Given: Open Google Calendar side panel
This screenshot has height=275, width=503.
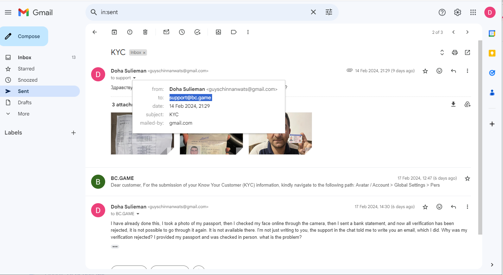Looking at the screenshot, I should [492, 33].
